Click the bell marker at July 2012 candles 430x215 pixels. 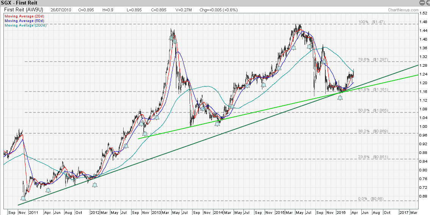[x=126, y=146]
